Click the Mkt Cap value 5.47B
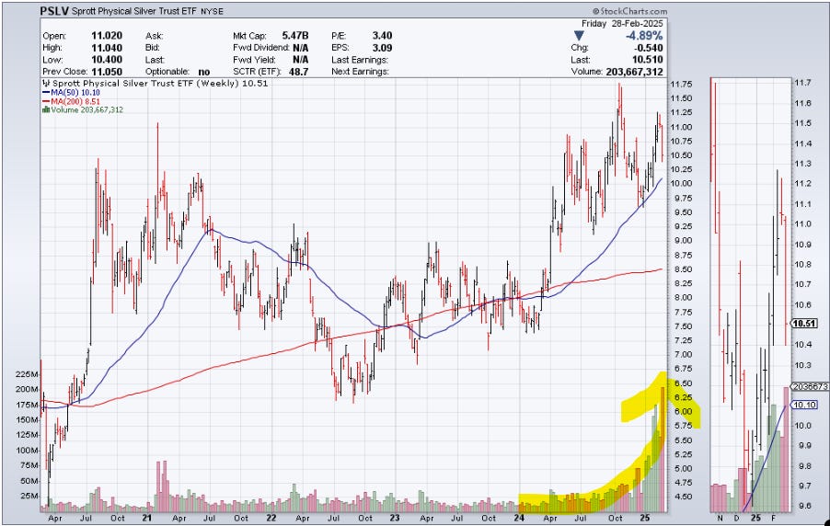 pos(294,36)
